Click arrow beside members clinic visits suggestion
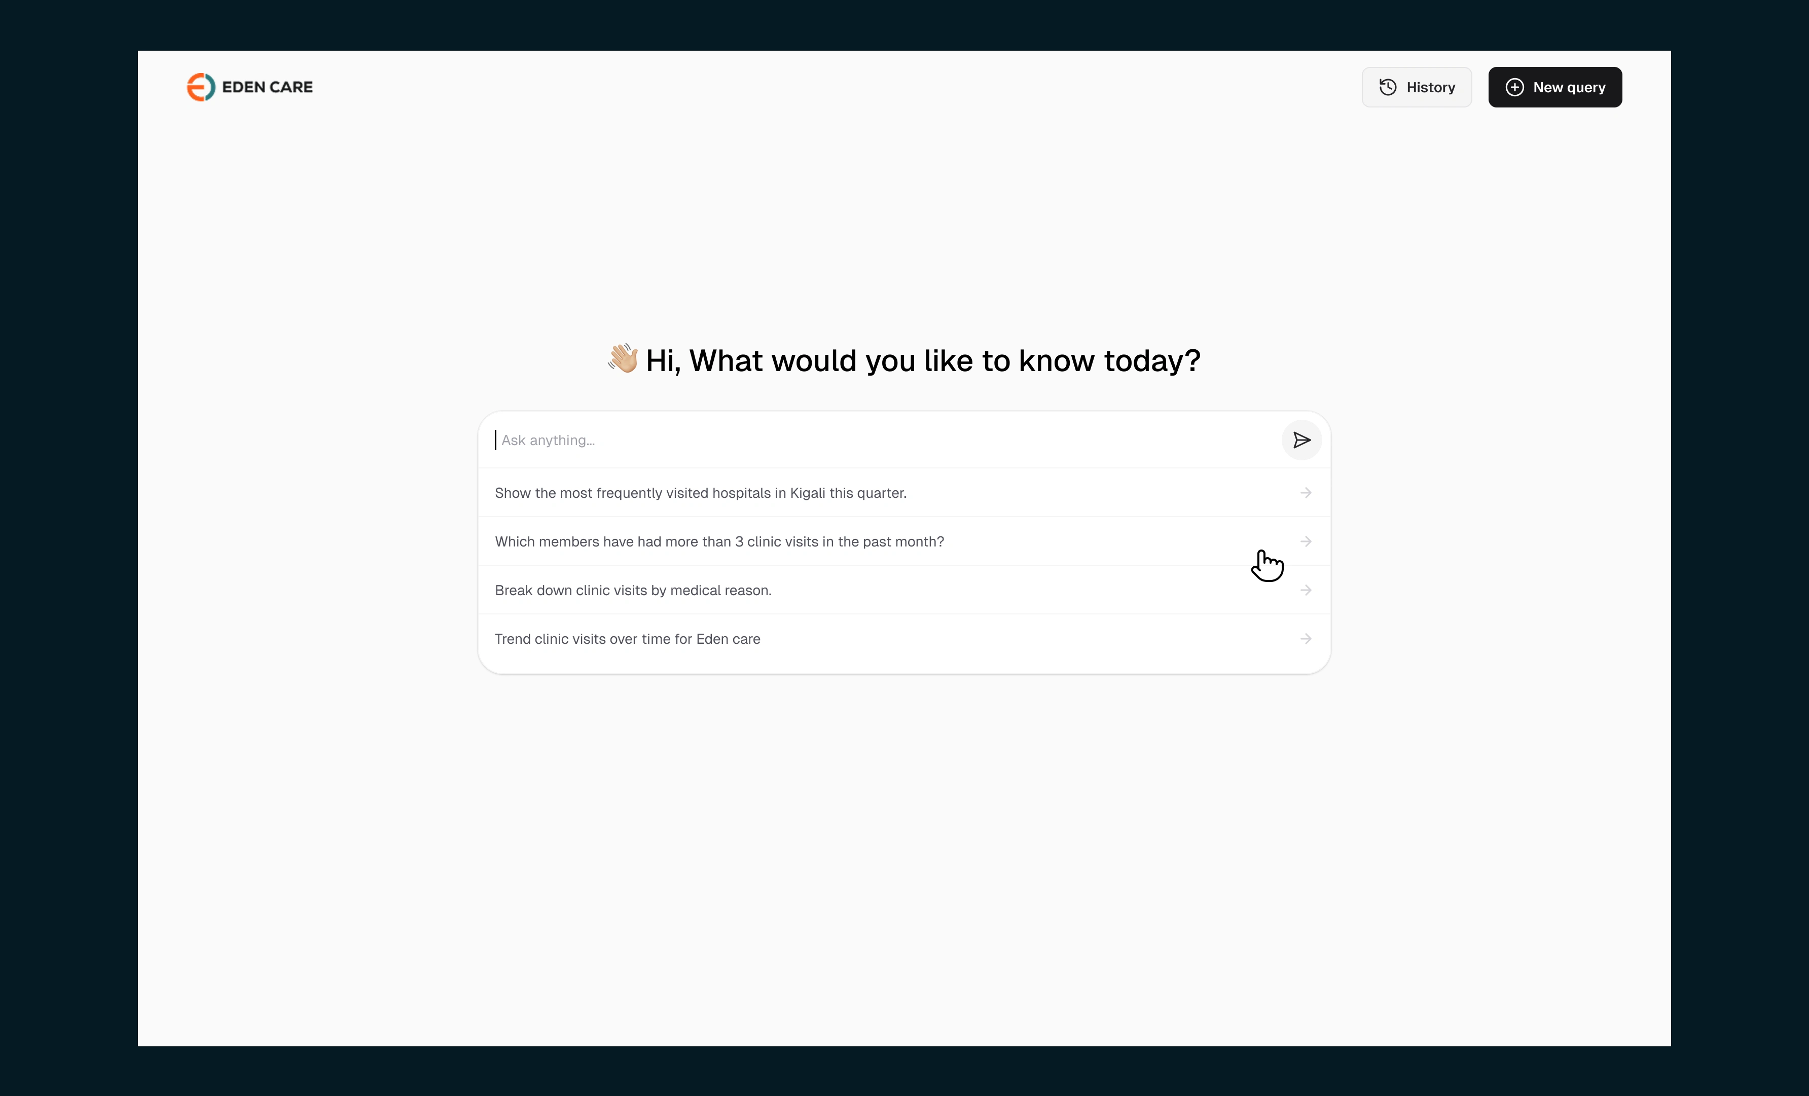Viewport: 1809px width, 1096px height. coord(1306,541)
